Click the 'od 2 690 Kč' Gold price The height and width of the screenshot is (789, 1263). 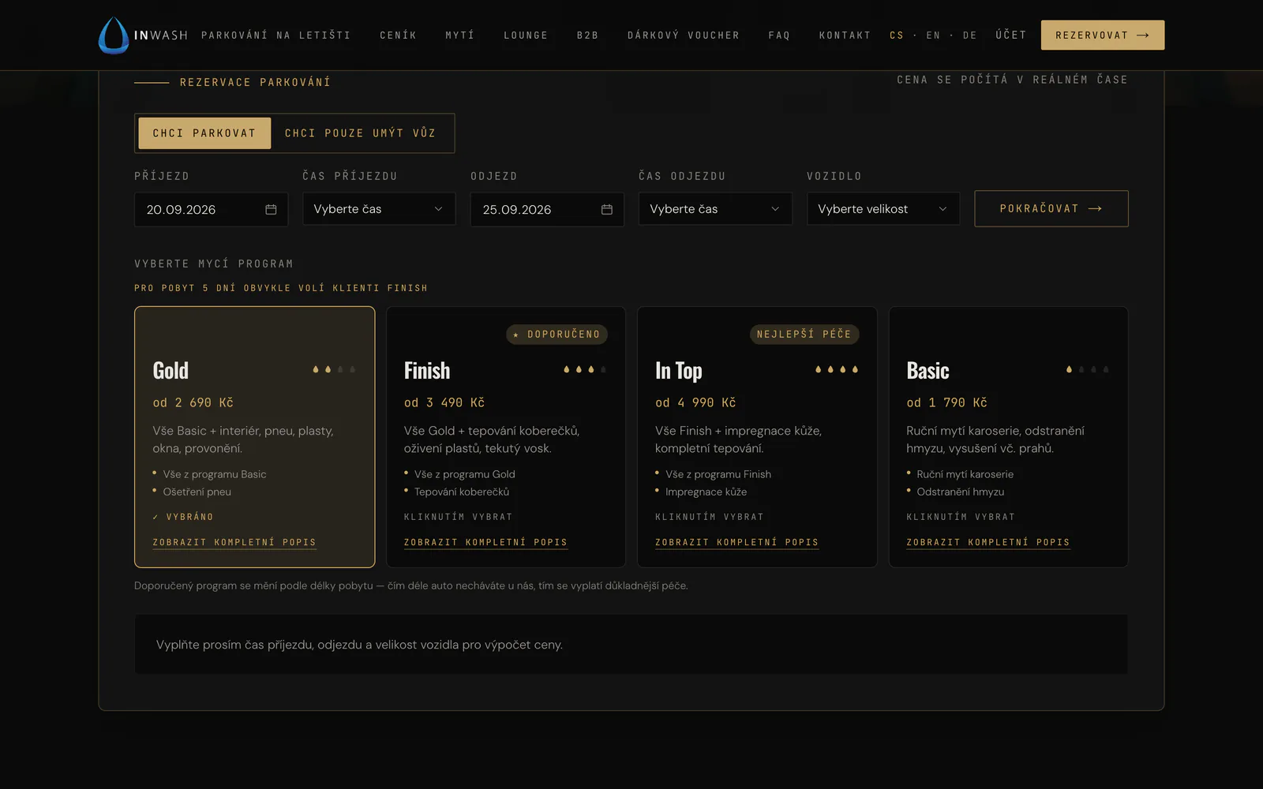pos(193,403)
